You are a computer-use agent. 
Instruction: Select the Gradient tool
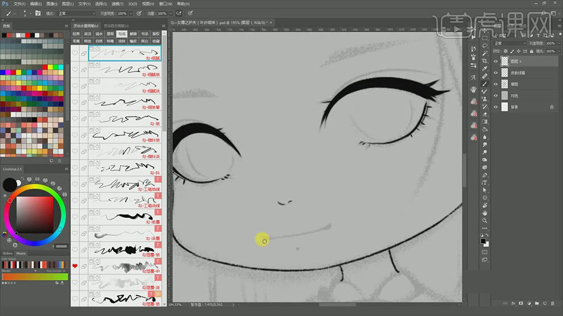point(485,122)
